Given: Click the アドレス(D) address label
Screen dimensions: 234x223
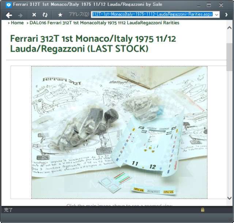Looking at the screenshot, I should [x=79, y=14].
